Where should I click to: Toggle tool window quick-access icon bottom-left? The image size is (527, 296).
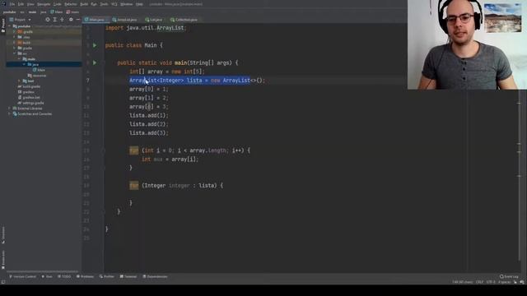[x=3, y=282]
